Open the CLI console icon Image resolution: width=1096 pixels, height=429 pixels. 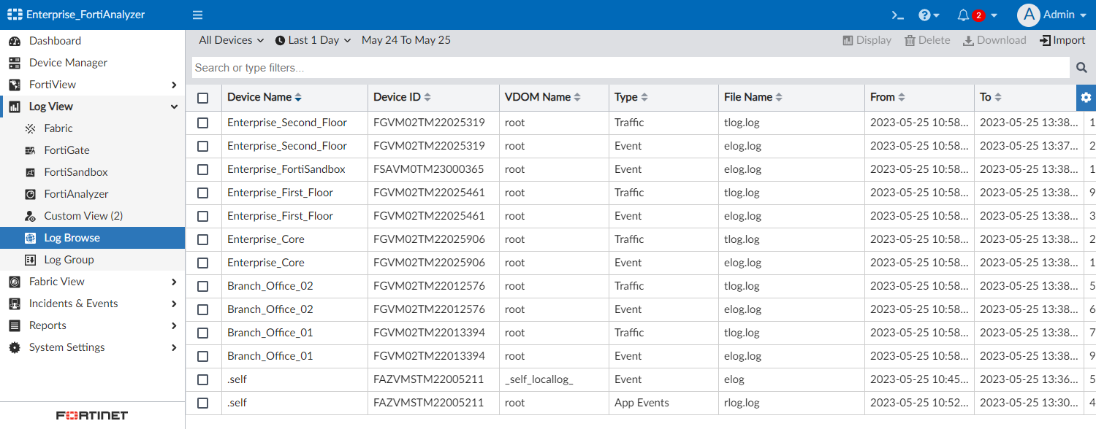[x=897, y=15]
